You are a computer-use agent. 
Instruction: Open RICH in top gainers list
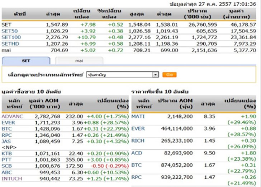click(x=138, y=141)
